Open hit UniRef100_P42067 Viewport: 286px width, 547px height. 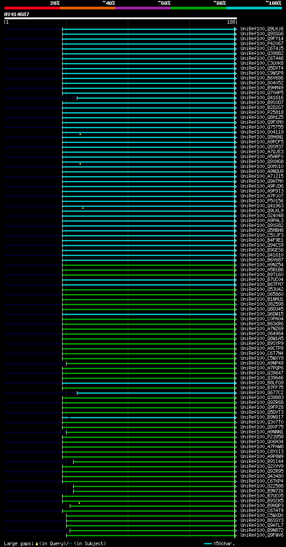262,44
